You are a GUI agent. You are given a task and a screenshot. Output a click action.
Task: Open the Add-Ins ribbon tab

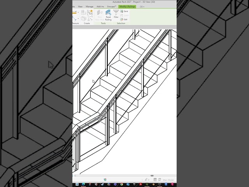(100, 7)
